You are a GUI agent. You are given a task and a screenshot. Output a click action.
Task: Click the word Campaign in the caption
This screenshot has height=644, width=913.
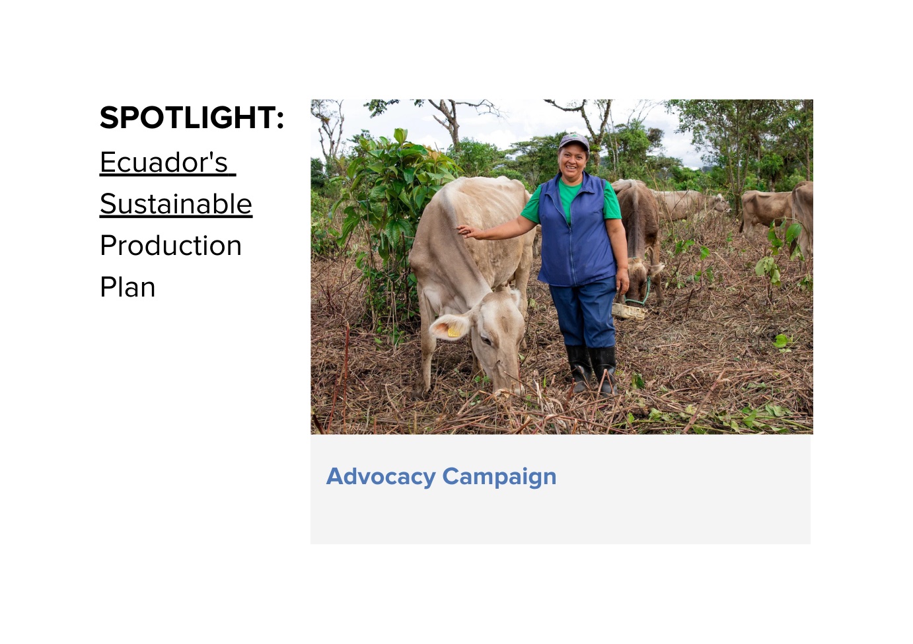click(499, 476)
